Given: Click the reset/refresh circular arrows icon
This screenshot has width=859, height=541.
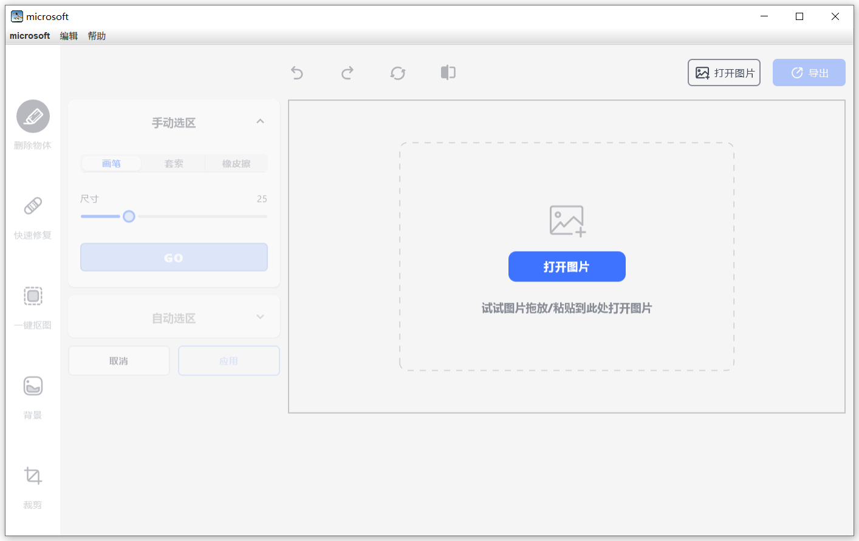Looking at the screenshot, I should point(398,73).
